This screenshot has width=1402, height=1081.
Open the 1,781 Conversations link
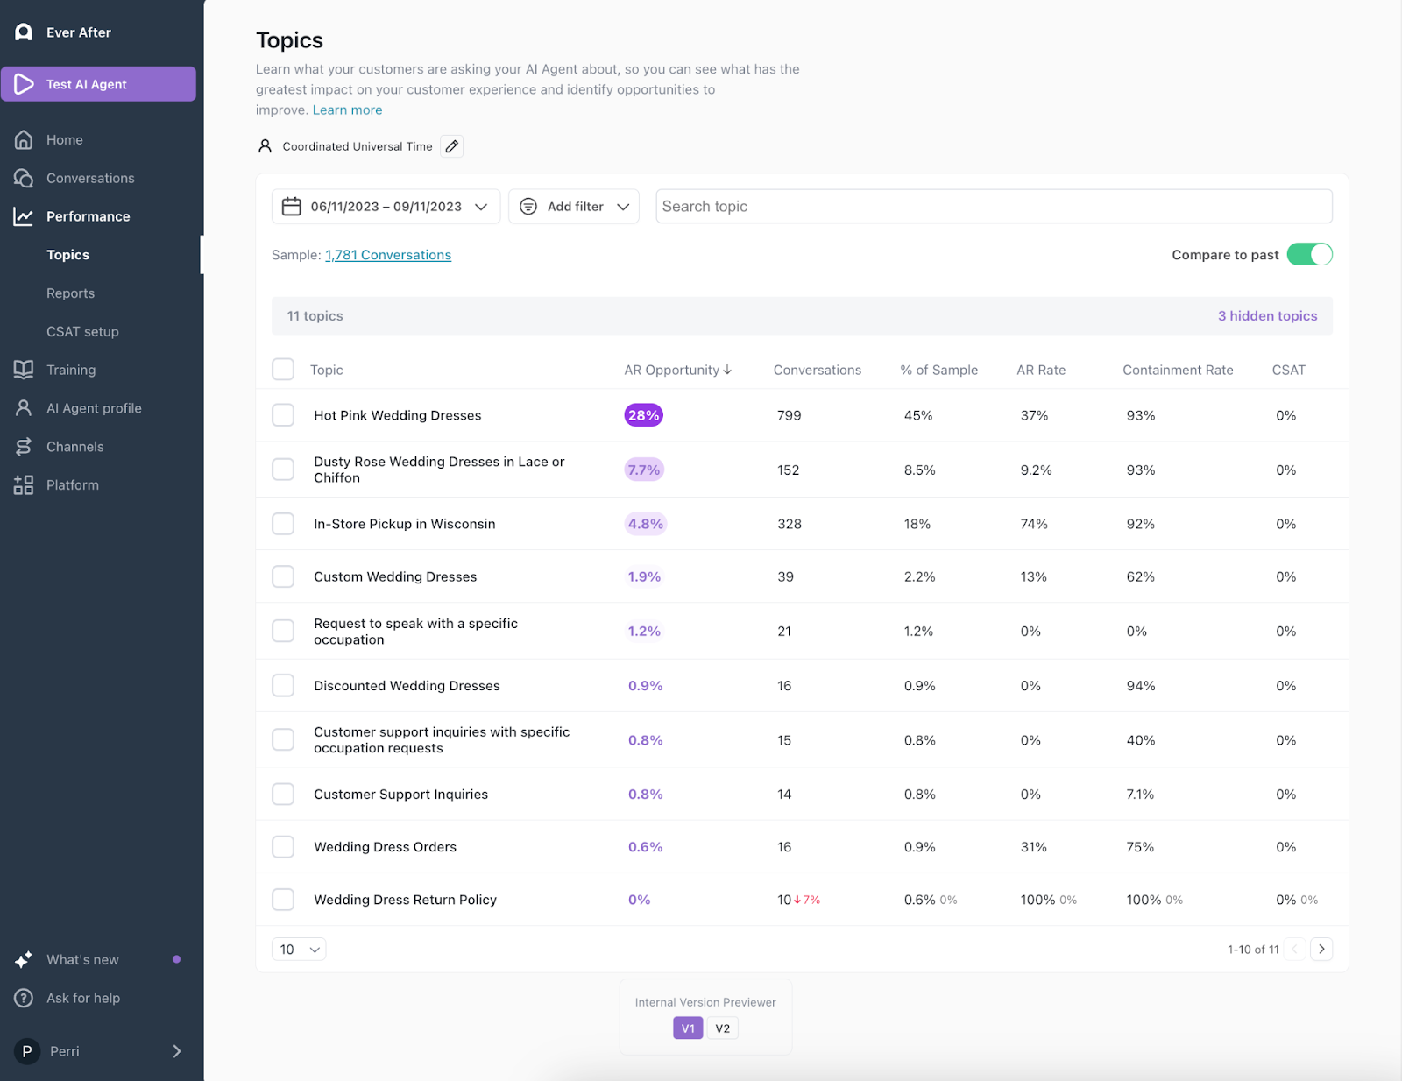coord(388,255)
